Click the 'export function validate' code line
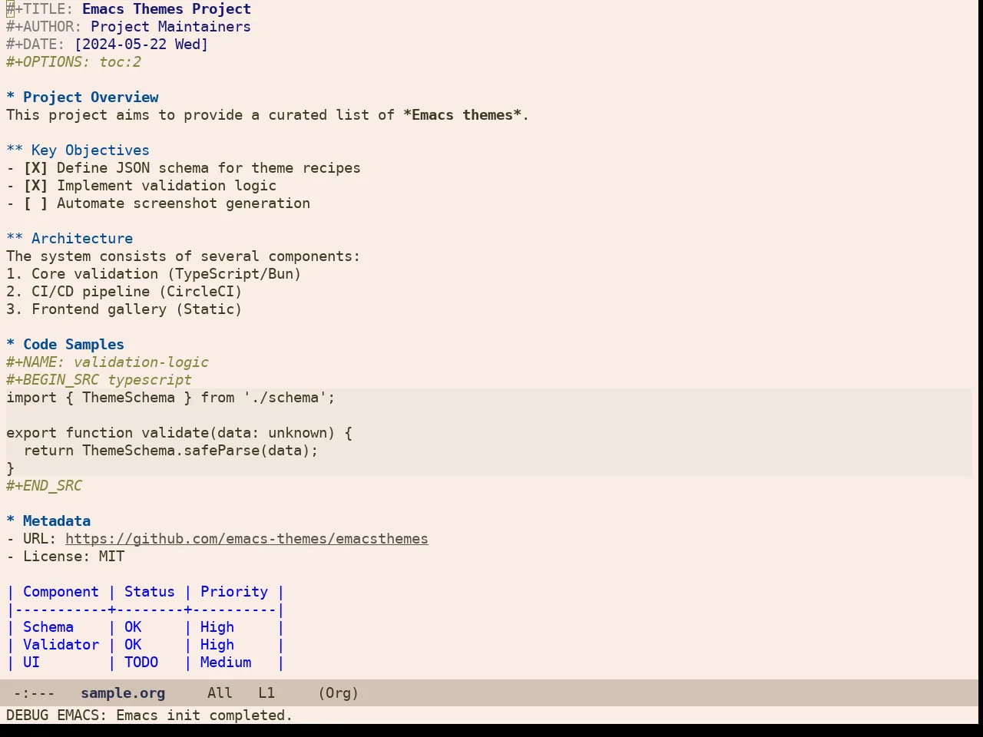The height and width of the screenshot is (737, 983). point(179,433)
